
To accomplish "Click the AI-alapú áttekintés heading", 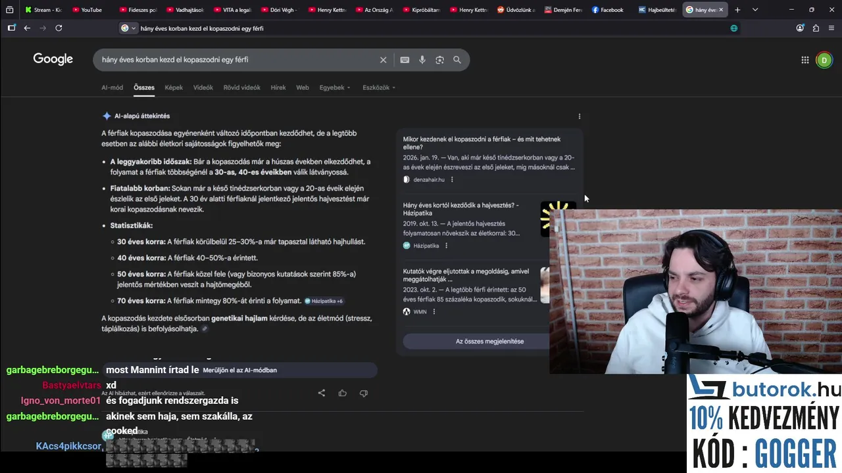I will coord(142,116).
